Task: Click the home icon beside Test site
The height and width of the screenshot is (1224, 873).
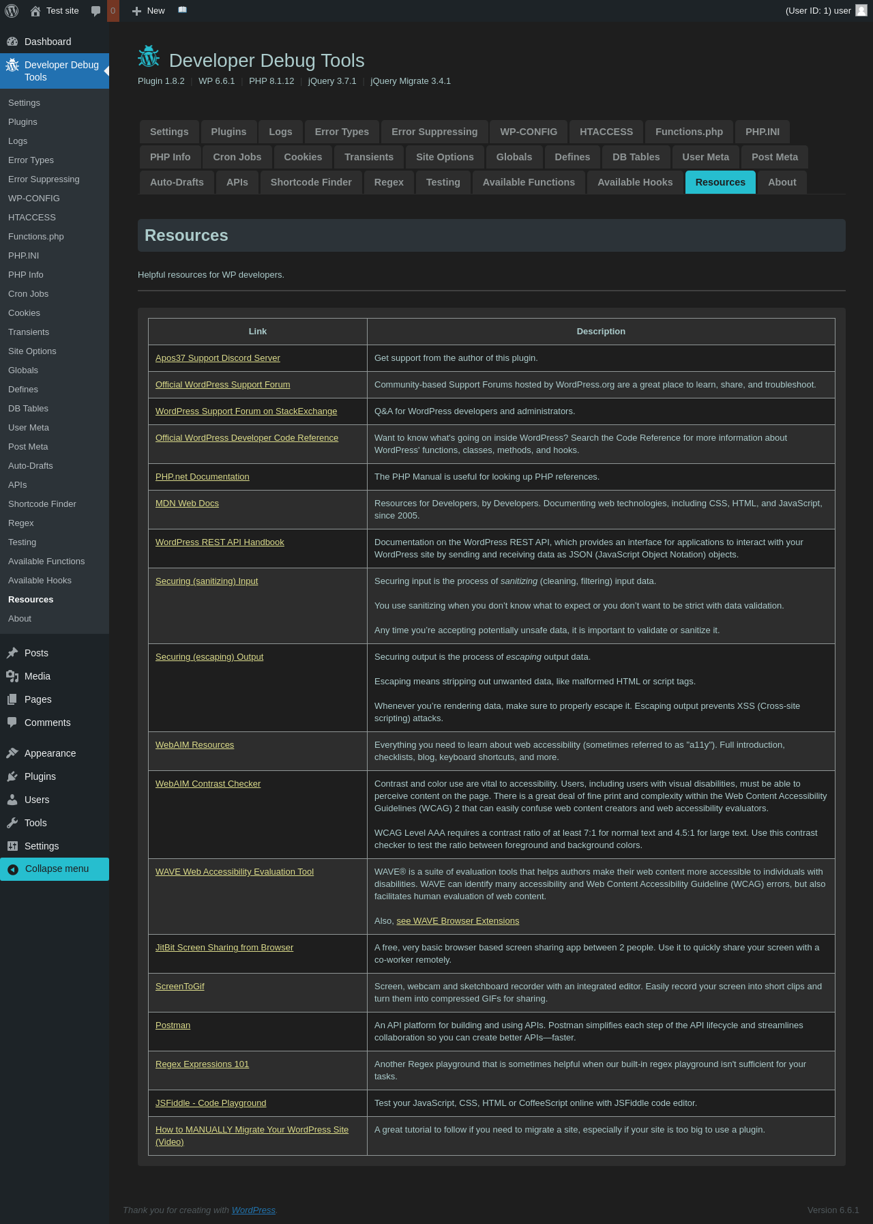Action: pos(35,11)
